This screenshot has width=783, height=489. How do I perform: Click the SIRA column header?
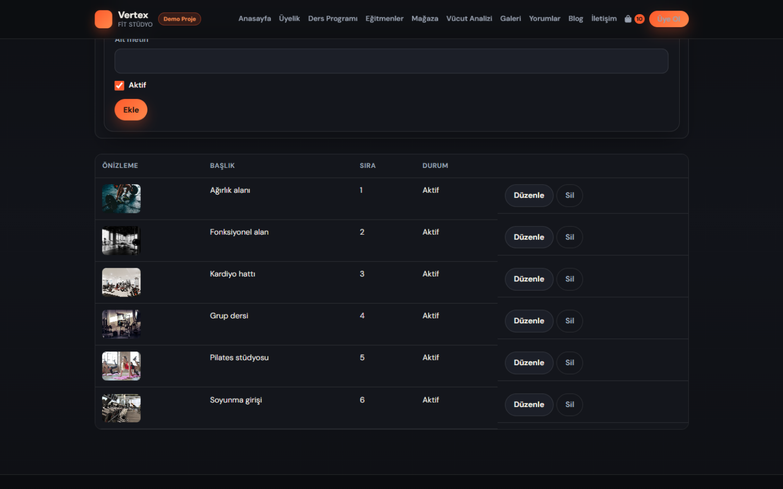click(x=368, y=166)
